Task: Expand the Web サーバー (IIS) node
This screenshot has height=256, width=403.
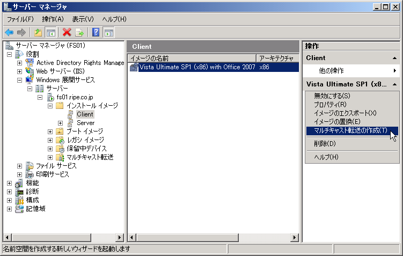Action: 19,71
